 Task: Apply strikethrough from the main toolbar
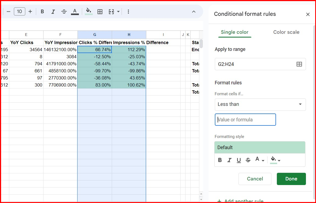click(64, 11)
